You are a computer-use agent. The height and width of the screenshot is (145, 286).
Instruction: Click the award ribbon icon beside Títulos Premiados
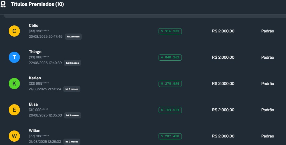[x=3, y=4]
